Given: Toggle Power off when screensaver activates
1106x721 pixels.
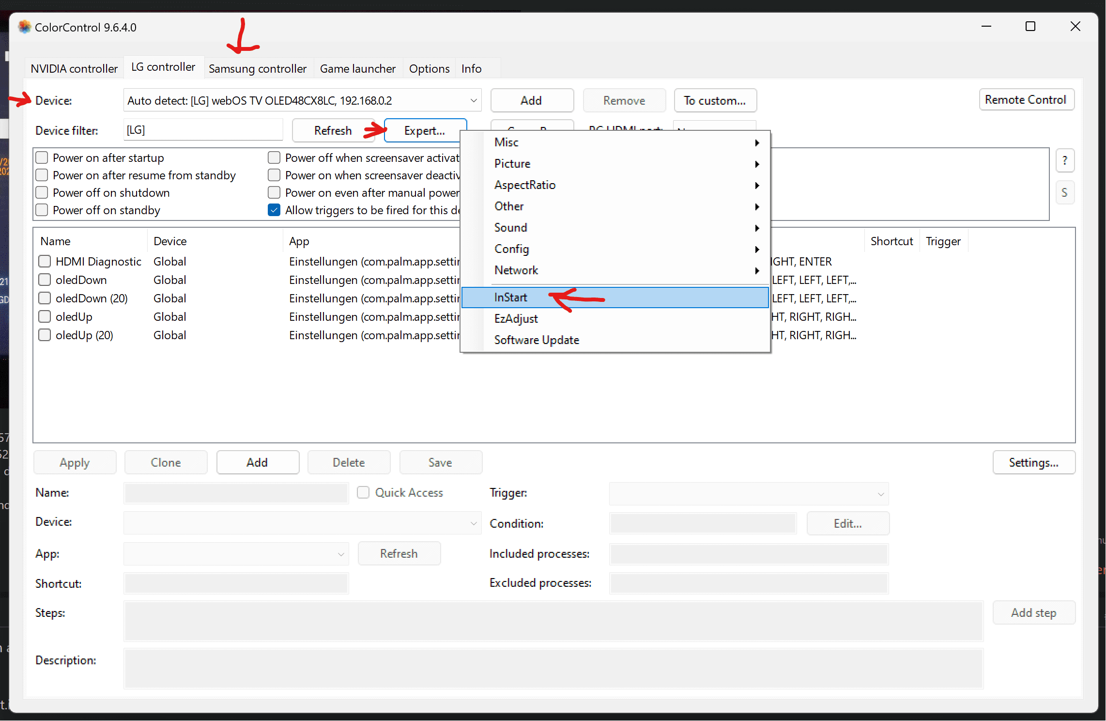Looking at the screenshot, I should coord(274,157).
